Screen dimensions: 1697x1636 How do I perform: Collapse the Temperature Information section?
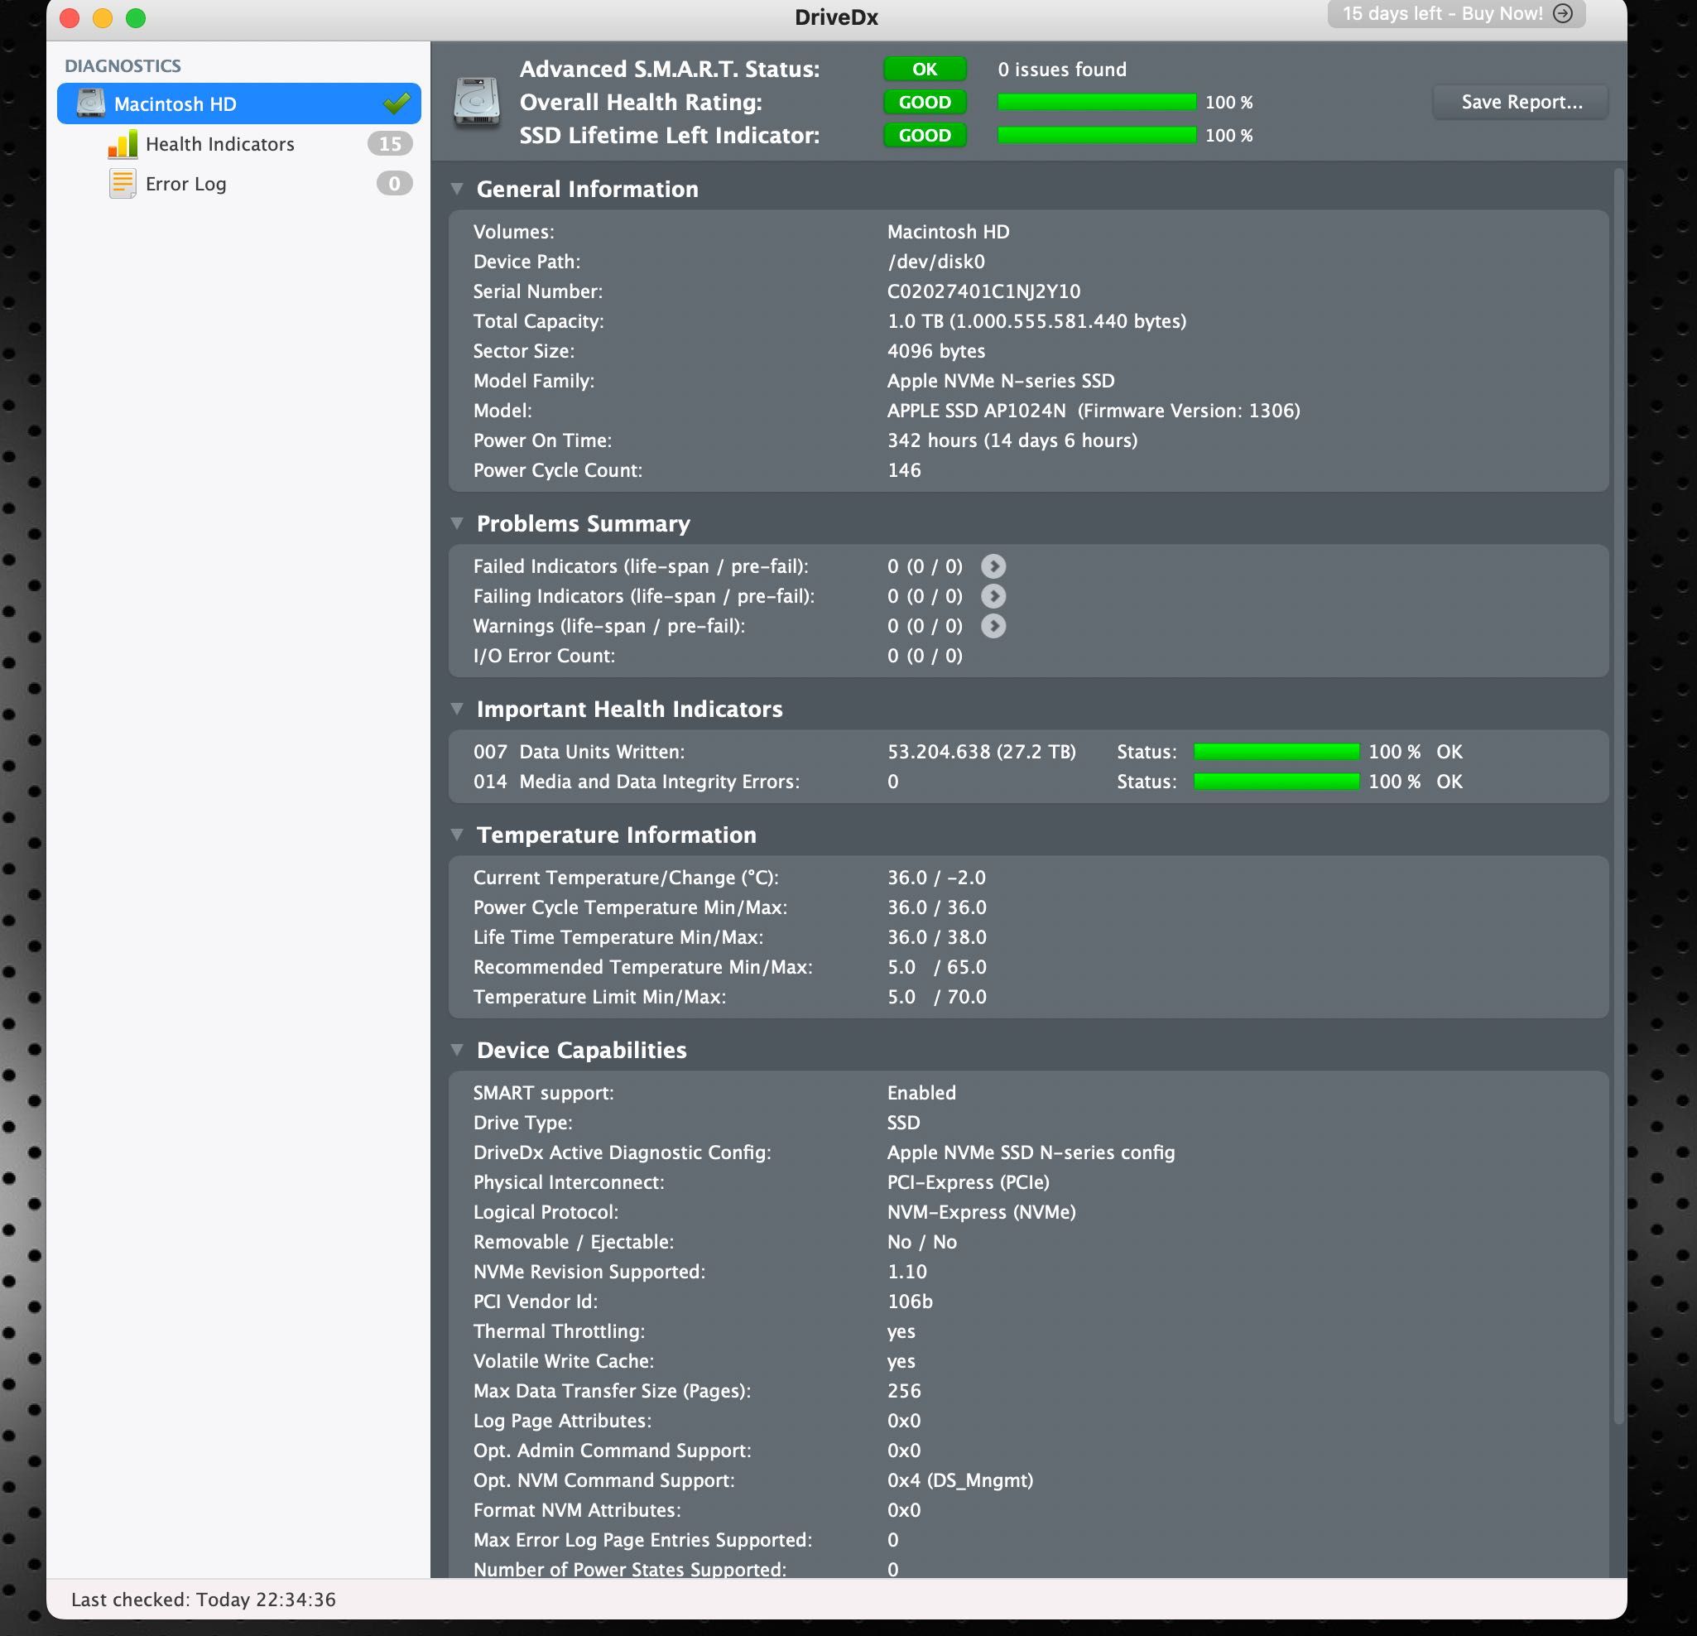[x=457, y=834]
